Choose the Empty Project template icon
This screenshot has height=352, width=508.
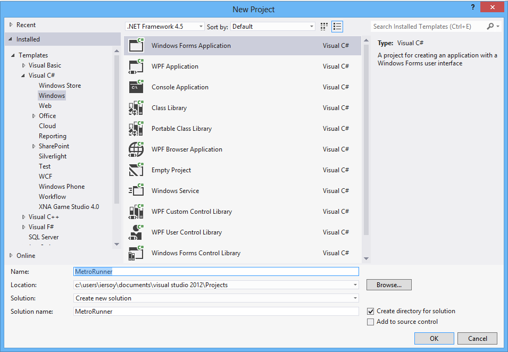136,170
